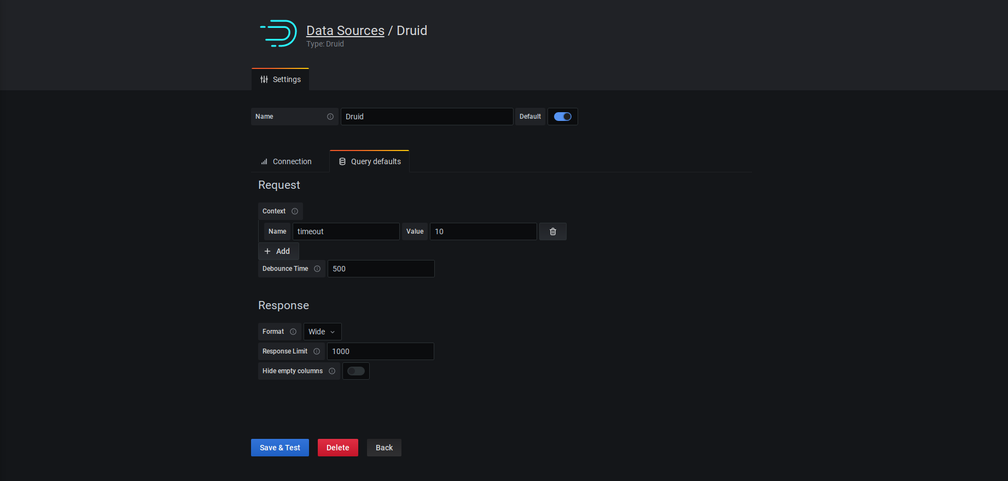Edit the context Name field with timeout
This screenshot has width=1008, height=481.
pos(346,231)
